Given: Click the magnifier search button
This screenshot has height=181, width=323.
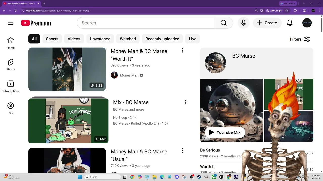Looking at the screenshot, I should (x=223, y=23).
